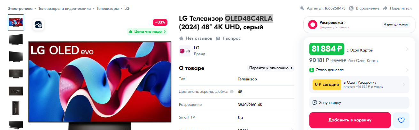
Task: Go to the Электроника breadcrumb
Action: 20,9
